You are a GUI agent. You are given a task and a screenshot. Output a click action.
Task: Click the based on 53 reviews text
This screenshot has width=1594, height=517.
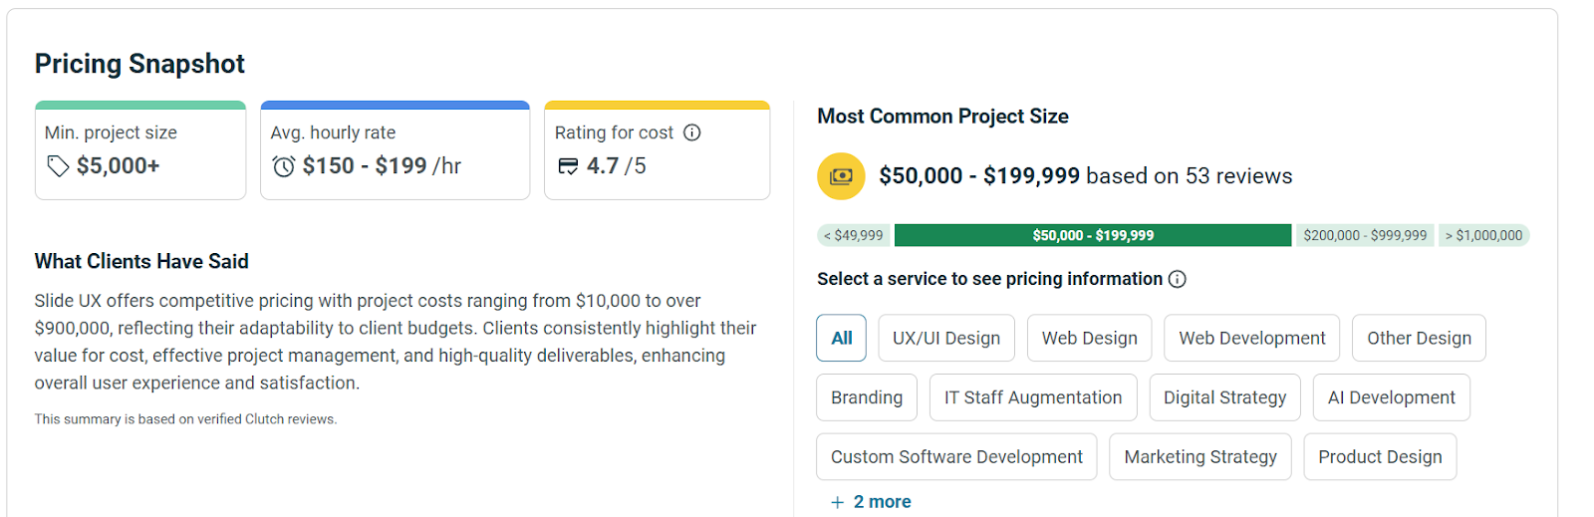click(x=1190, y=176)
